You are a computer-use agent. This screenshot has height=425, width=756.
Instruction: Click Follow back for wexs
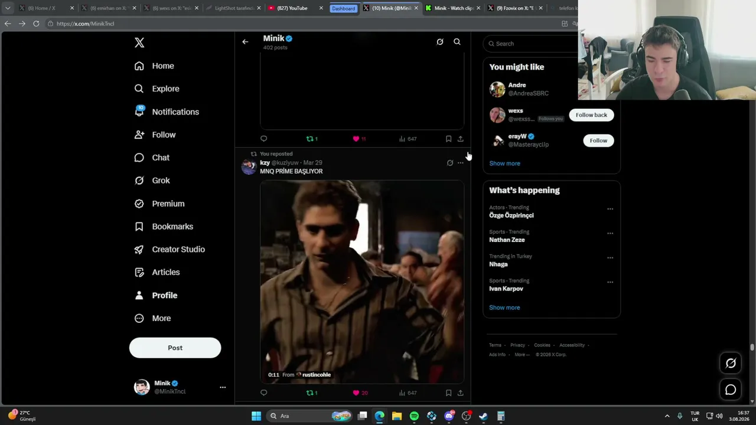[x=591, y=115]
